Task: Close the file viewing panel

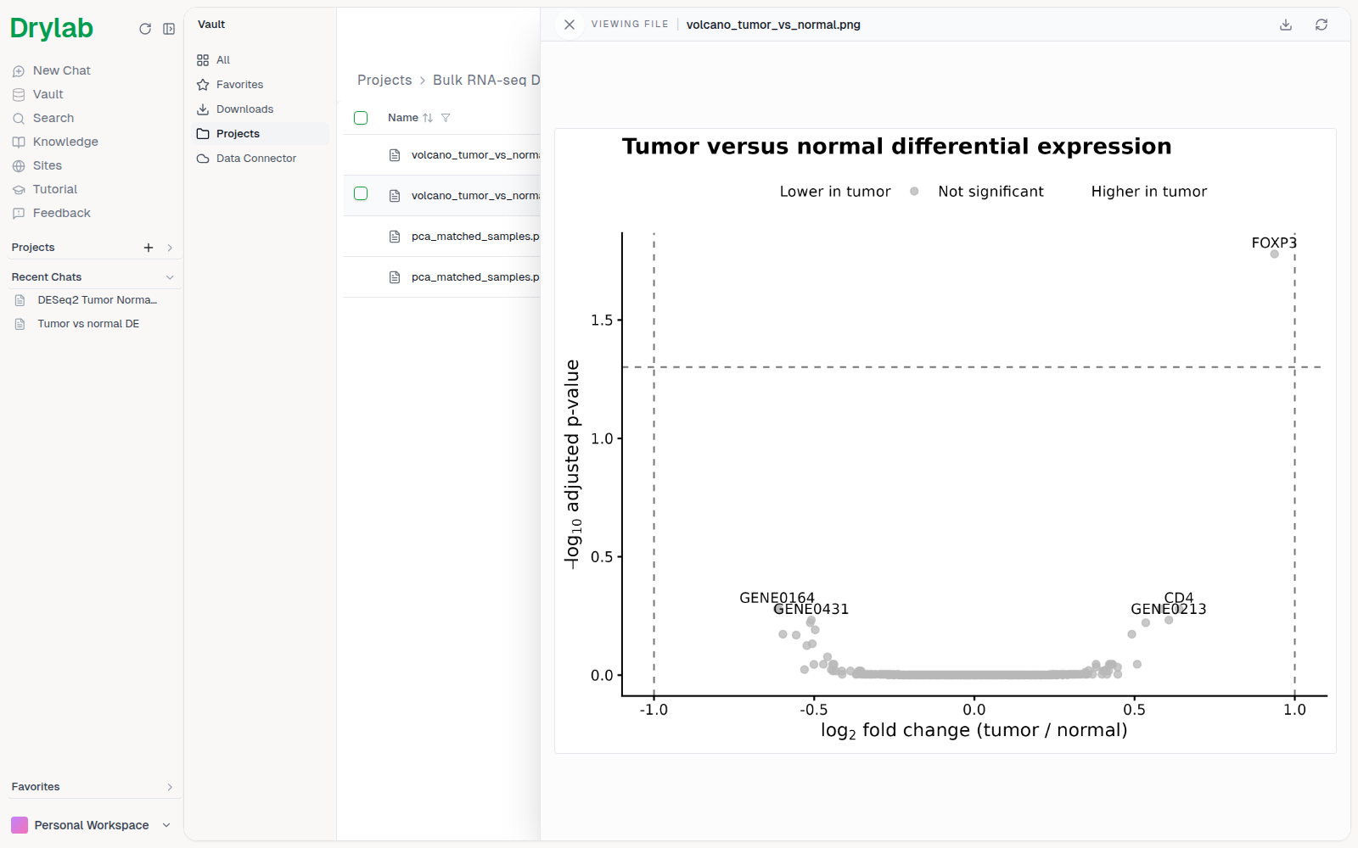Action: pyautogui.click(x=570, y=25)
